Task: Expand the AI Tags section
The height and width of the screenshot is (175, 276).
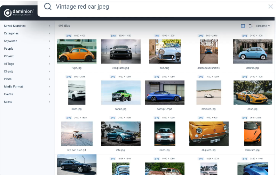Action: click(x=26, y=64)
